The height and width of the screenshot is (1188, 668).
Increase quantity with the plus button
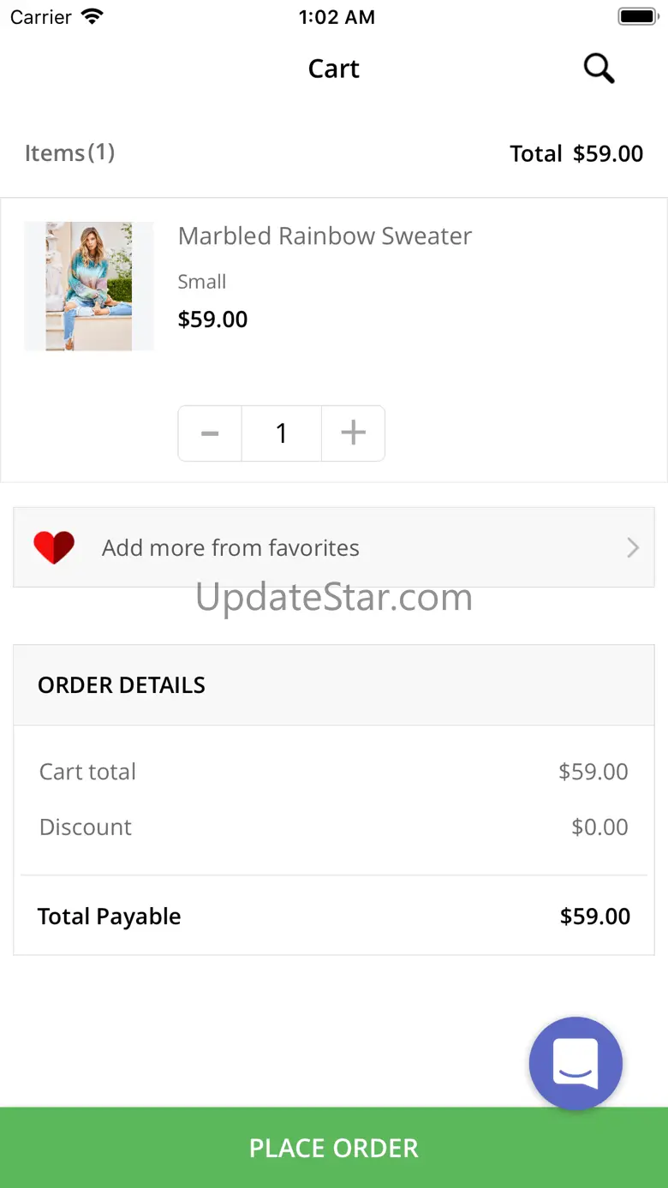tap(353, 433)
